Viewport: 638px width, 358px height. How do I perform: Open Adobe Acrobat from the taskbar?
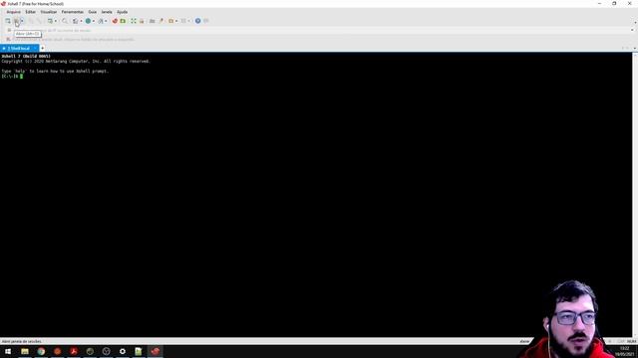point(74,351)
